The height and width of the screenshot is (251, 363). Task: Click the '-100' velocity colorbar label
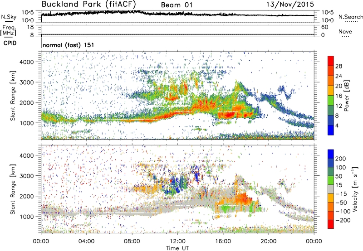click(x=343, y=211)
